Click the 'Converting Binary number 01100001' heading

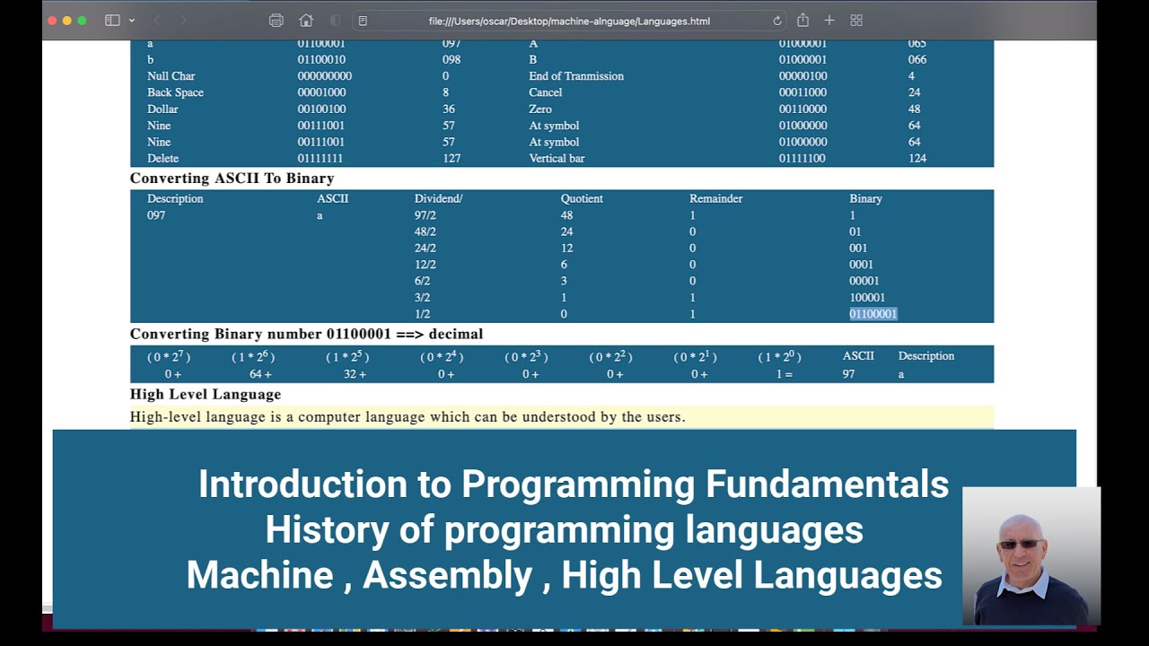[x=306, y=334]
